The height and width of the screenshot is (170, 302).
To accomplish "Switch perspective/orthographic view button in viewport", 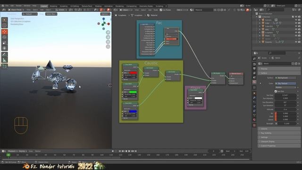I will click(x=108, y=47).
